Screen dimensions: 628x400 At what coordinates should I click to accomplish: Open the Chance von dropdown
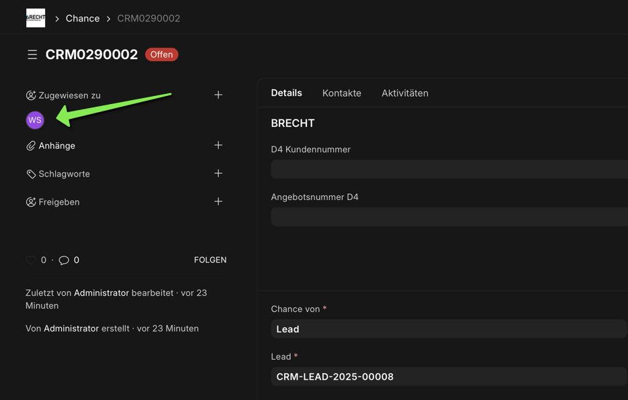tap(448, 329)
